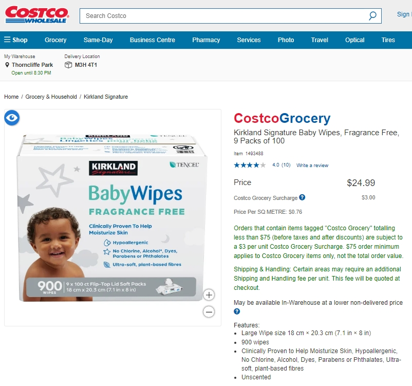Image resolution: width=412 pixels, height=386 pixels.
Task: Open In-Warehouse price help question icon
Action: pyautogui.click(x=237, y=311)
